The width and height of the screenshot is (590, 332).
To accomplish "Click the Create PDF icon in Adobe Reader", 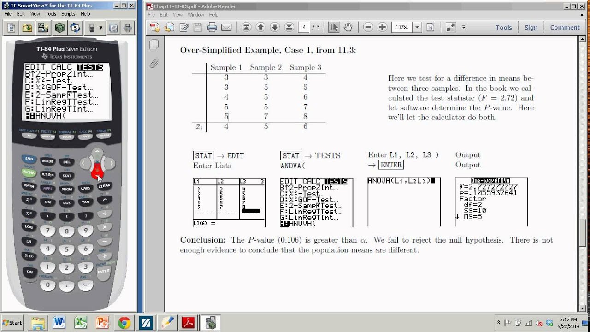I will coord(155,27).
